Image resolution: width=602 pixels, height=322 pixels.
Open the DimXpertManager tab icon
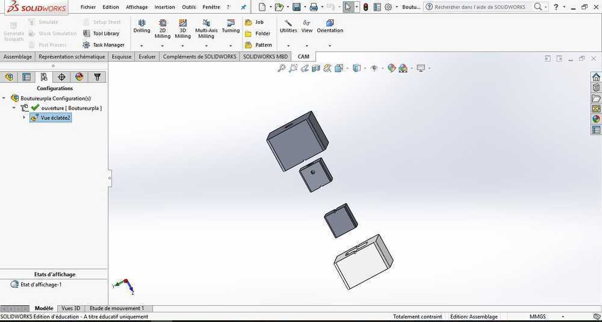tap(61, 77)
